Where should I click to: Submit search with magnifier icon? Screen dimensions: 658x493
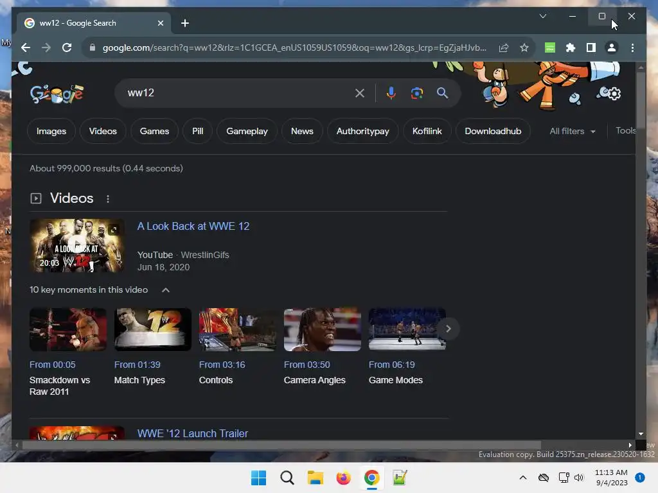pyautogui.click(x=442, y=93)
